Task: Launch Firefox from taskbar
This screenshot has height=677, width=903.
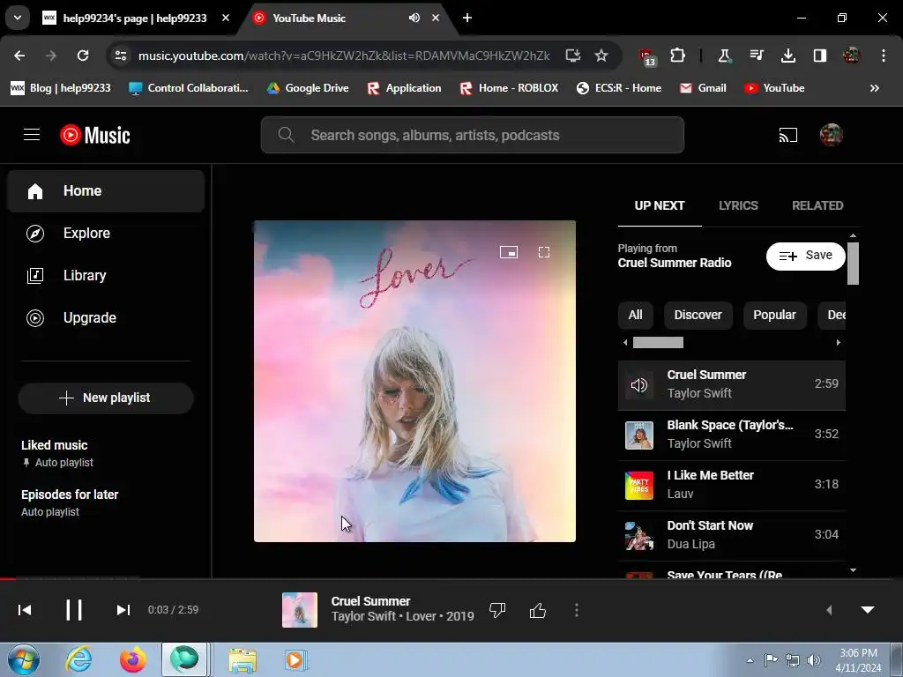Action: pos(133,659)
